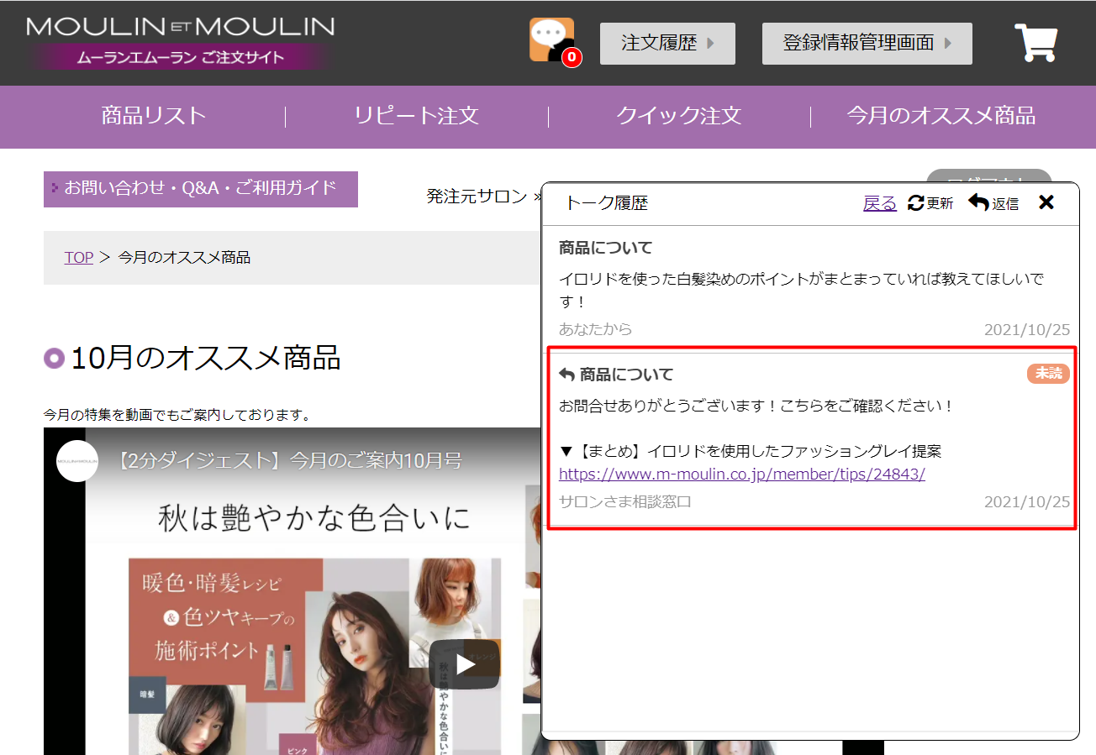Screen dimensions: 1096x755
Task: Open 登録情報管理画面 button
Action: tap(867, 44)
